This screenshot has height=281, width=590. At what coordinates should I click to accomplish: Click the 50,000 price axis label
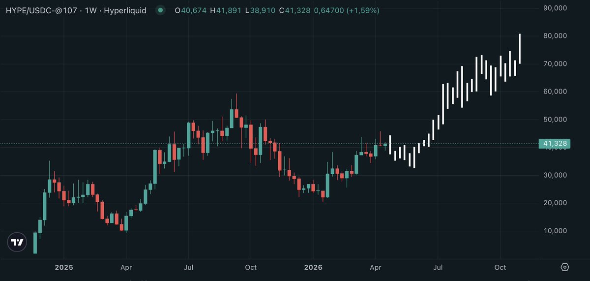point(555,120)
